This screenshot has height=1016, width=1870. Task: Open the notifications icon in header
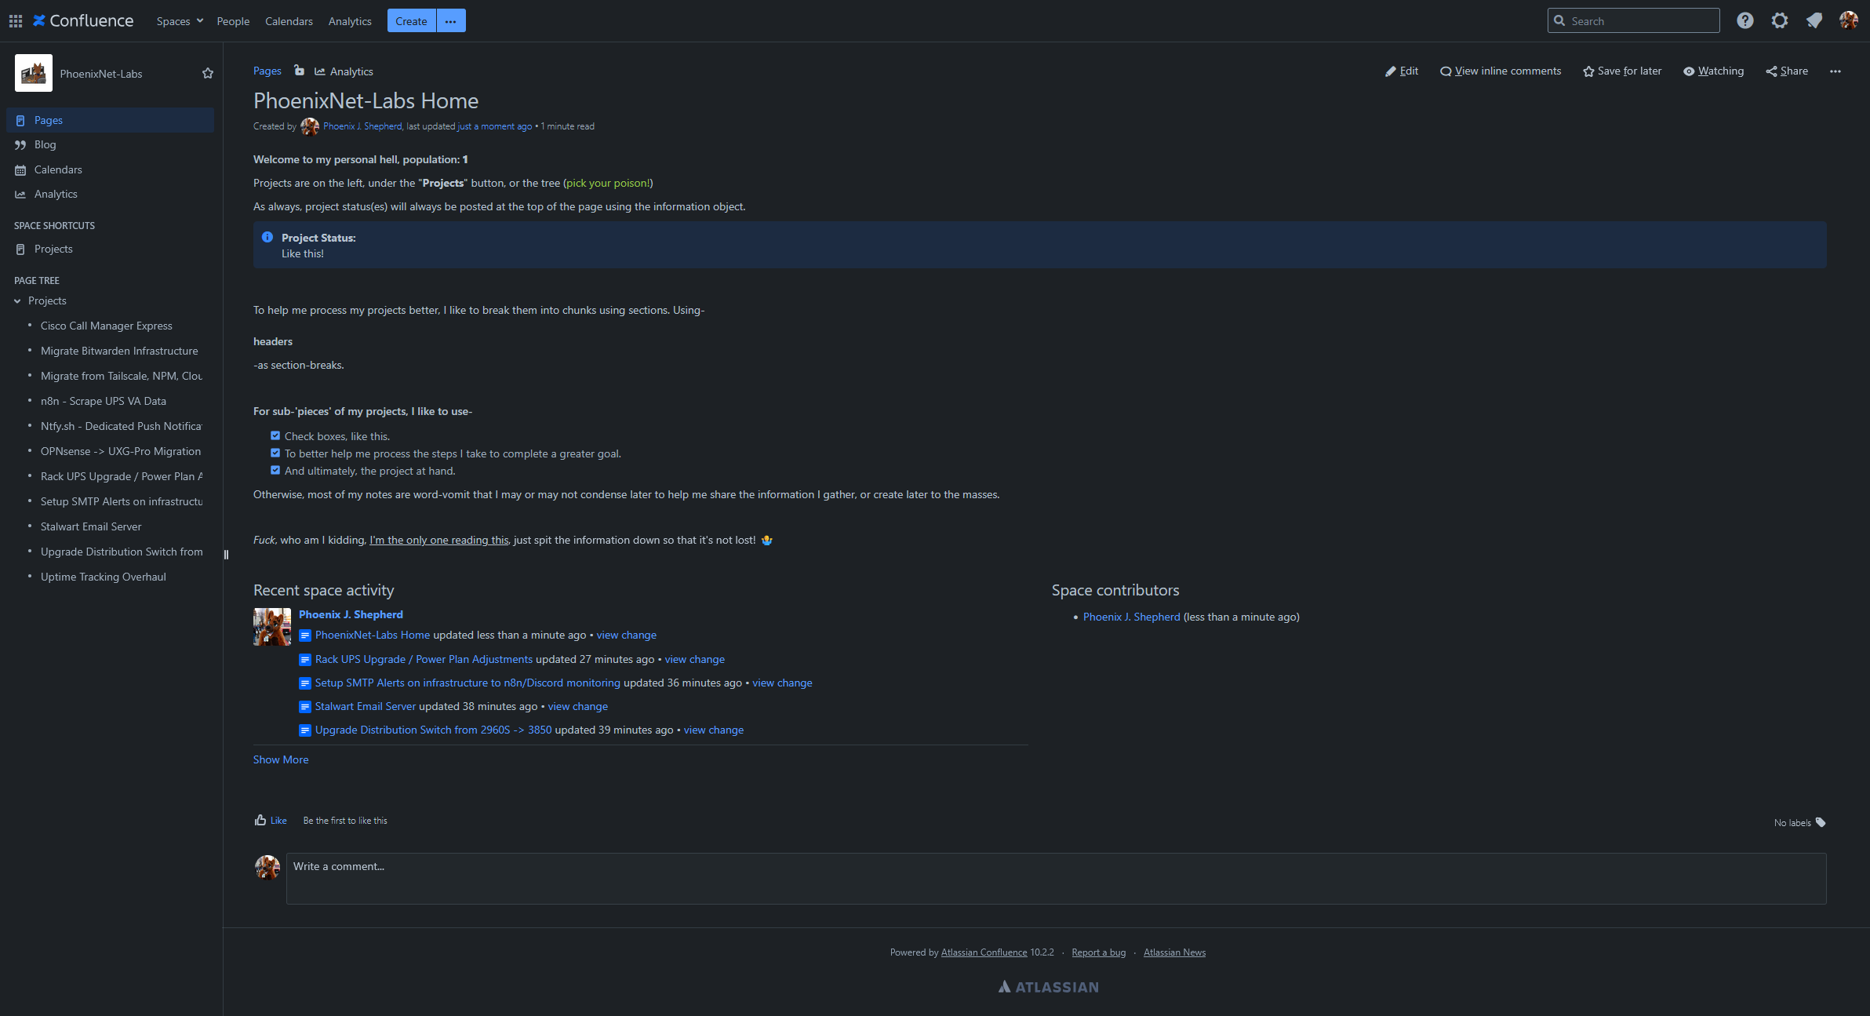pyautogui.click(x=1814, y=21)
